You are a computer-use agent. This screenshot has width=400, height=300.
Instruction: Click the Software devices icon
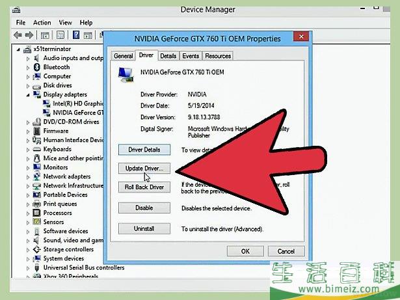click(x=36, y=231)
